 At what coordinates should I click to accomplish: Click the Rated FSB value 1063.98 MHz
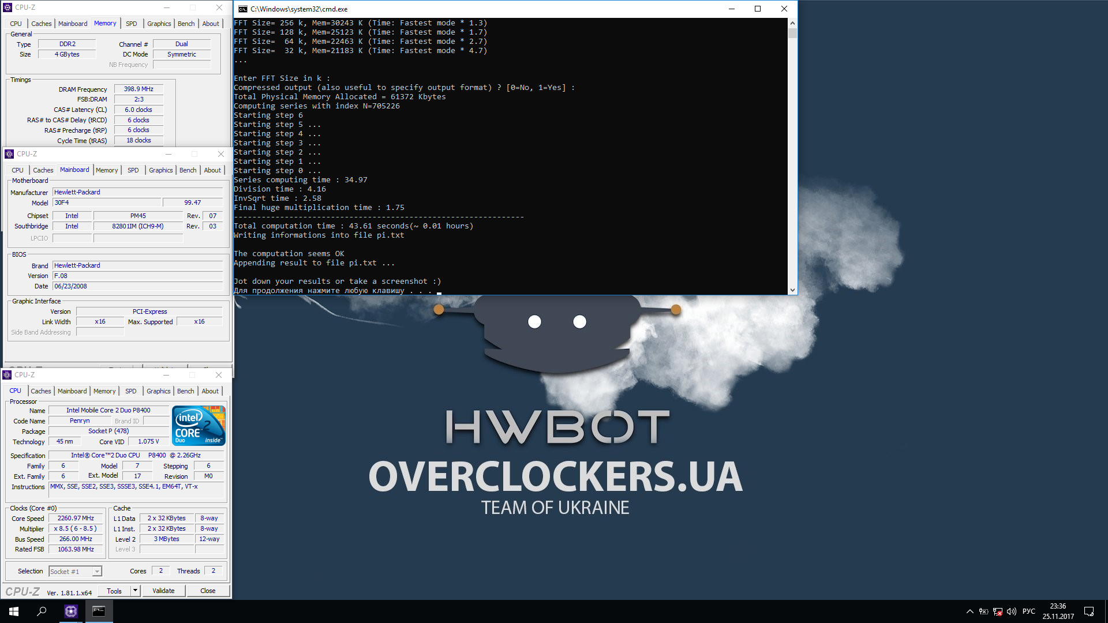tap(76, 550)
